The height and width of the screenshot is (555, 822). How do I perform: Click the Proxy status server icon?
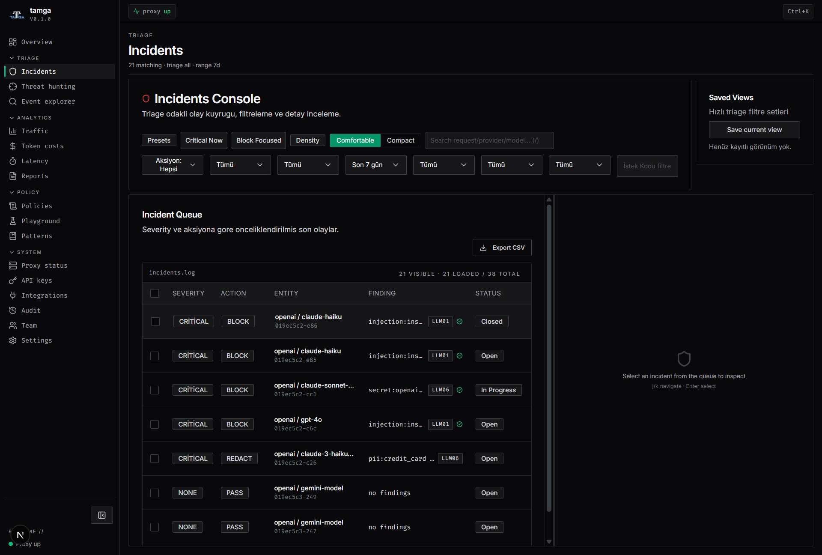click(x=13, y=266)
